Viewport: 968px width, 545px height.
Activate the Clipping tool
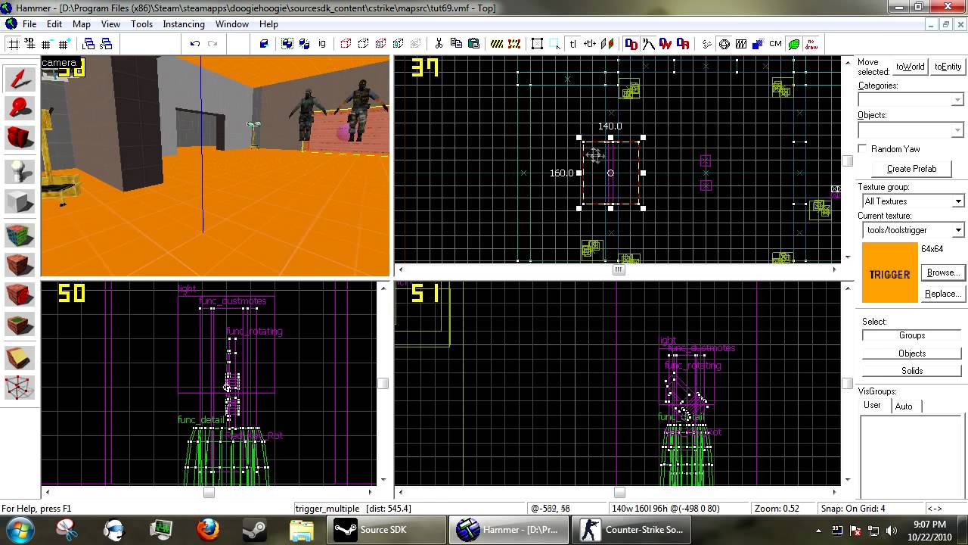click(20, 357)
